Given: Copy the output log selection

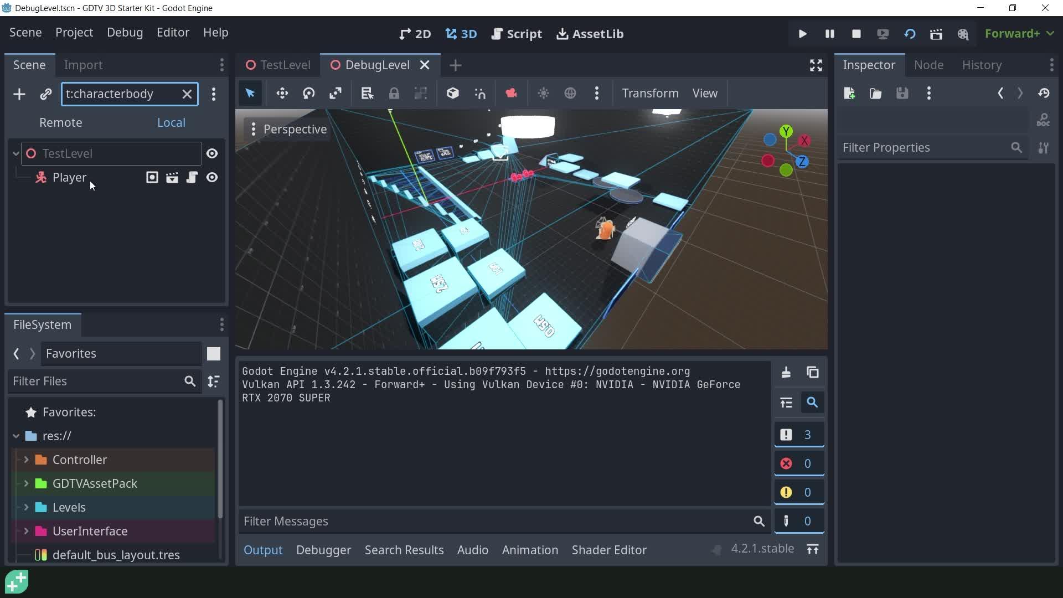Looking at the screenshot, I should pos(813,373).
